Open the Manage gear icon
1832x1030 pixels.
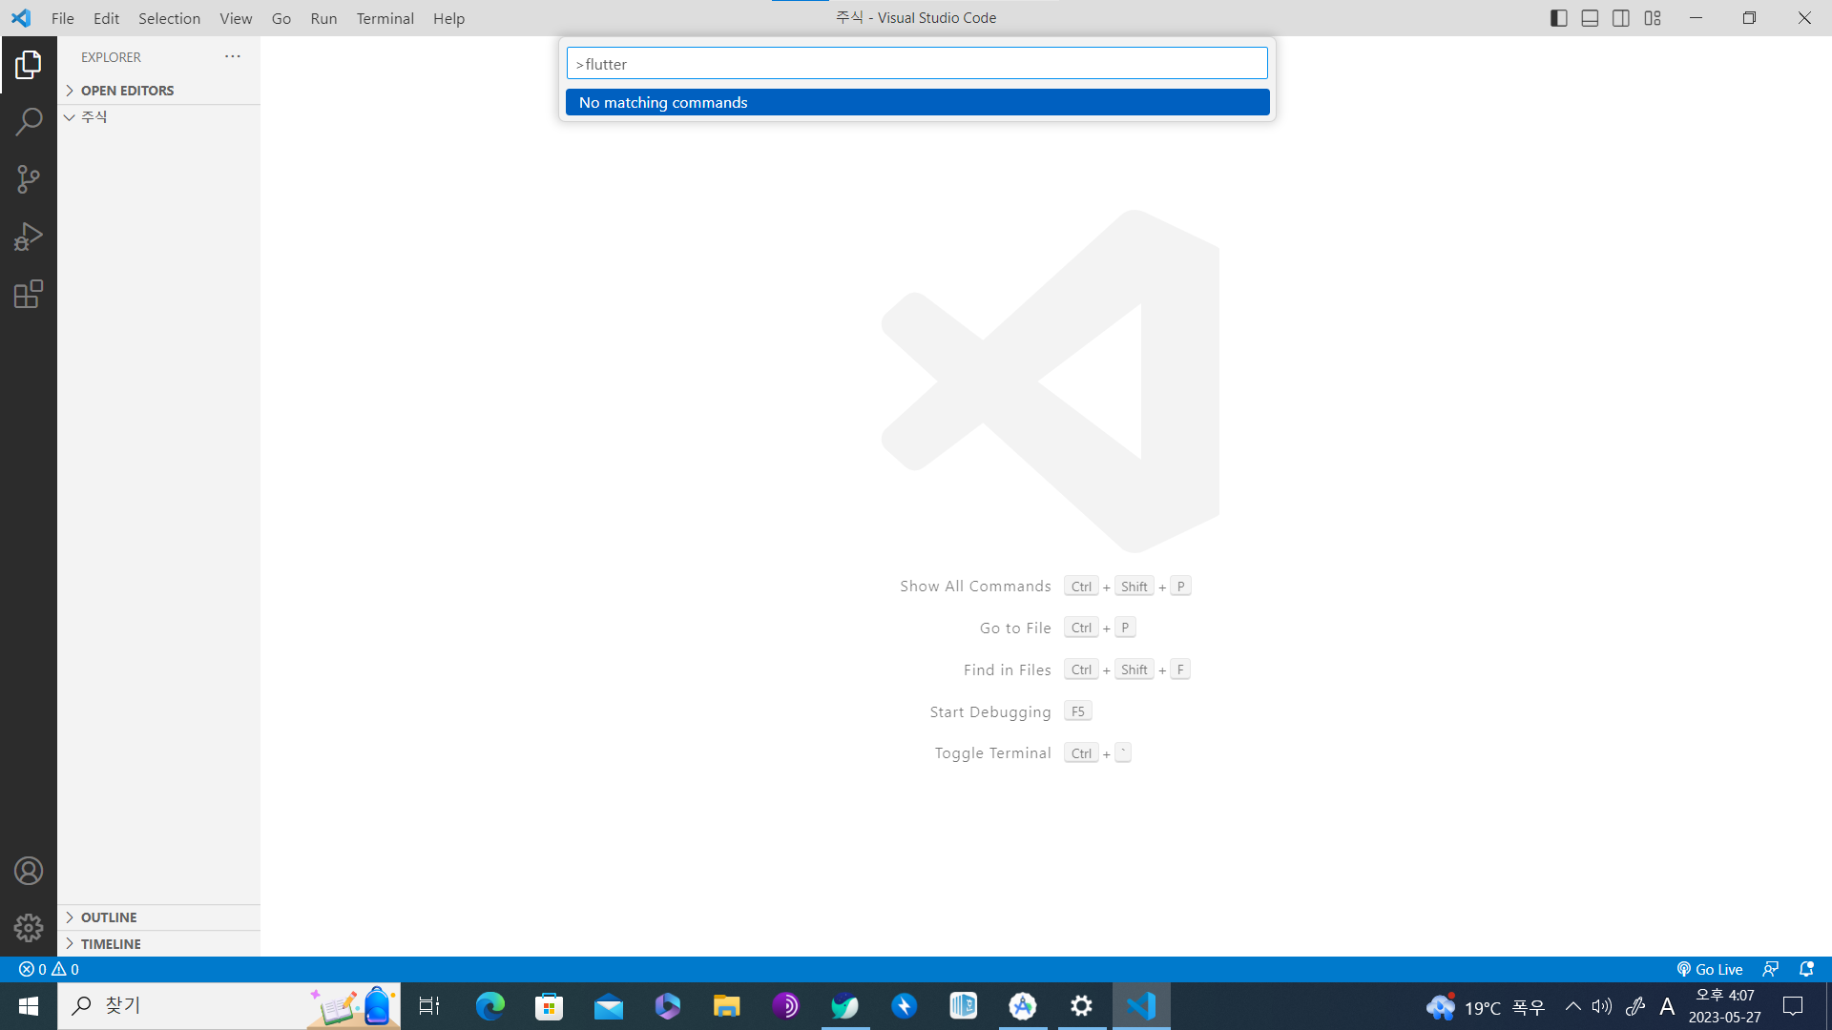coord(29,928)
